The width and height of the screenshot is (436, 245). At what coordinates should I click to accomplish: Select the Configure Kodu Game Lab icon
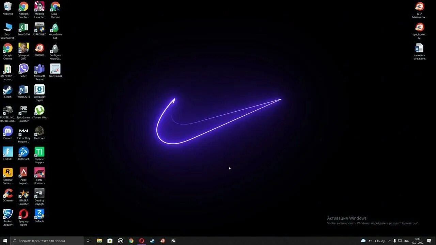[55, 52]
